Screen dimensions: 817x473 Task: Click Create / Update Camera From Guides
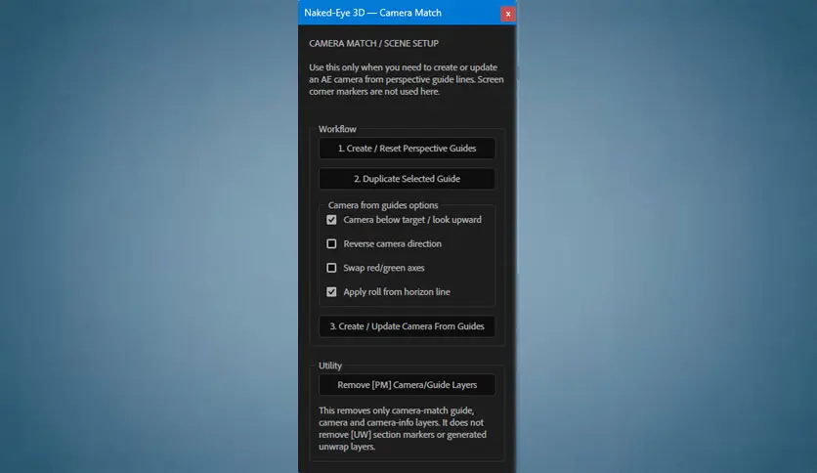click(407, 326)
